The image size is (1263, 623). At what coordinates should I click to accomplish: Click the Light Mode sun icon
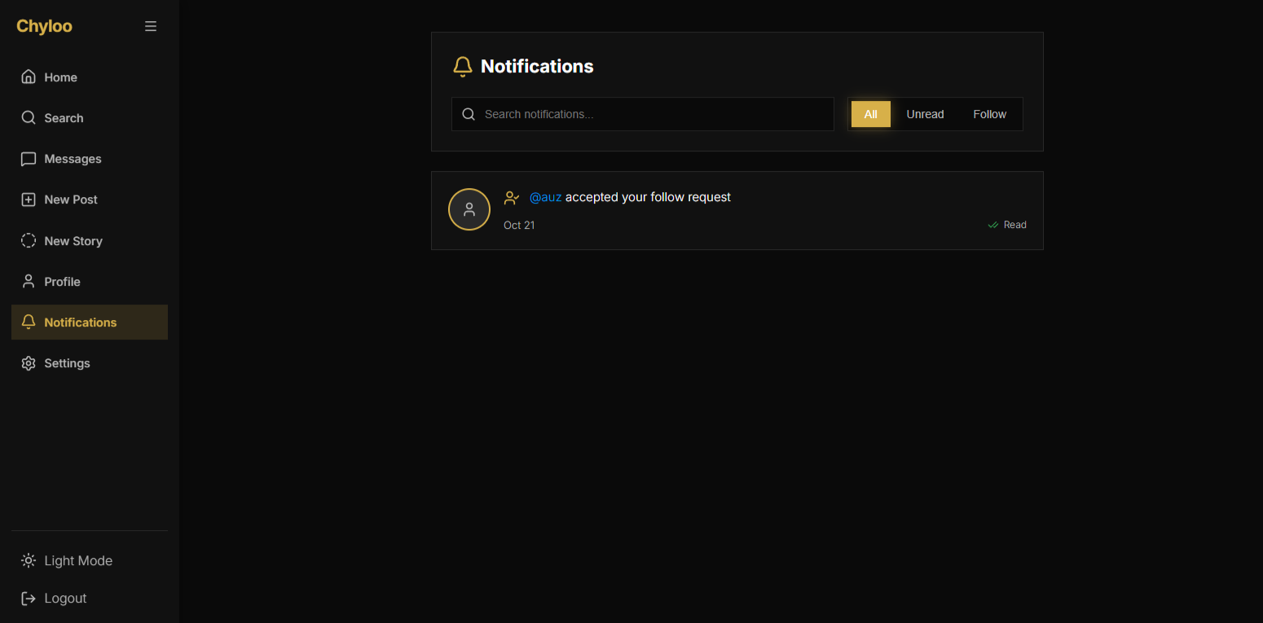tap(29, 560)
